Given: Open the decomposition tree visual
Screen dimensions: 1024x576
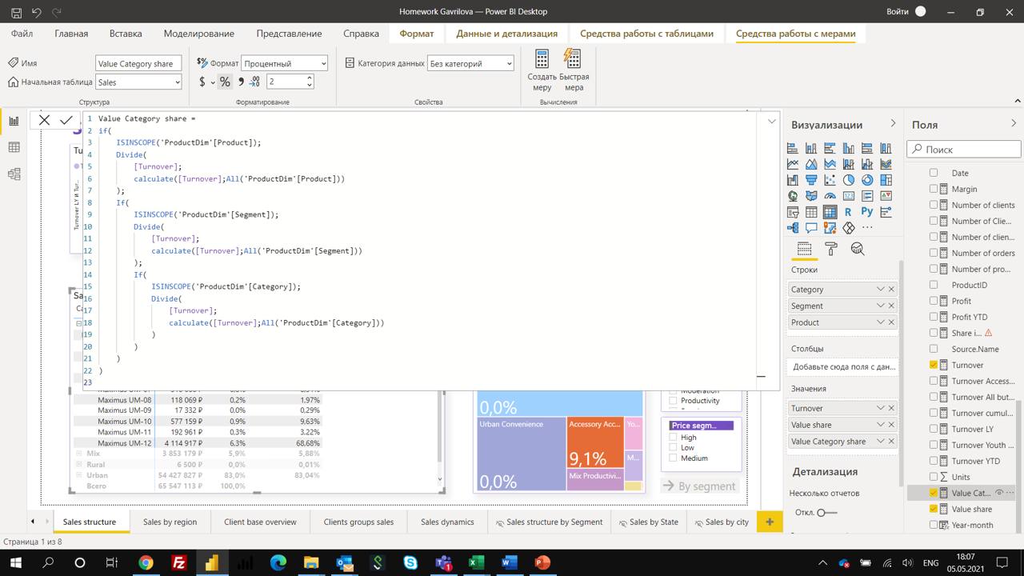Looking at the screenshot, I should click(792, 228).
